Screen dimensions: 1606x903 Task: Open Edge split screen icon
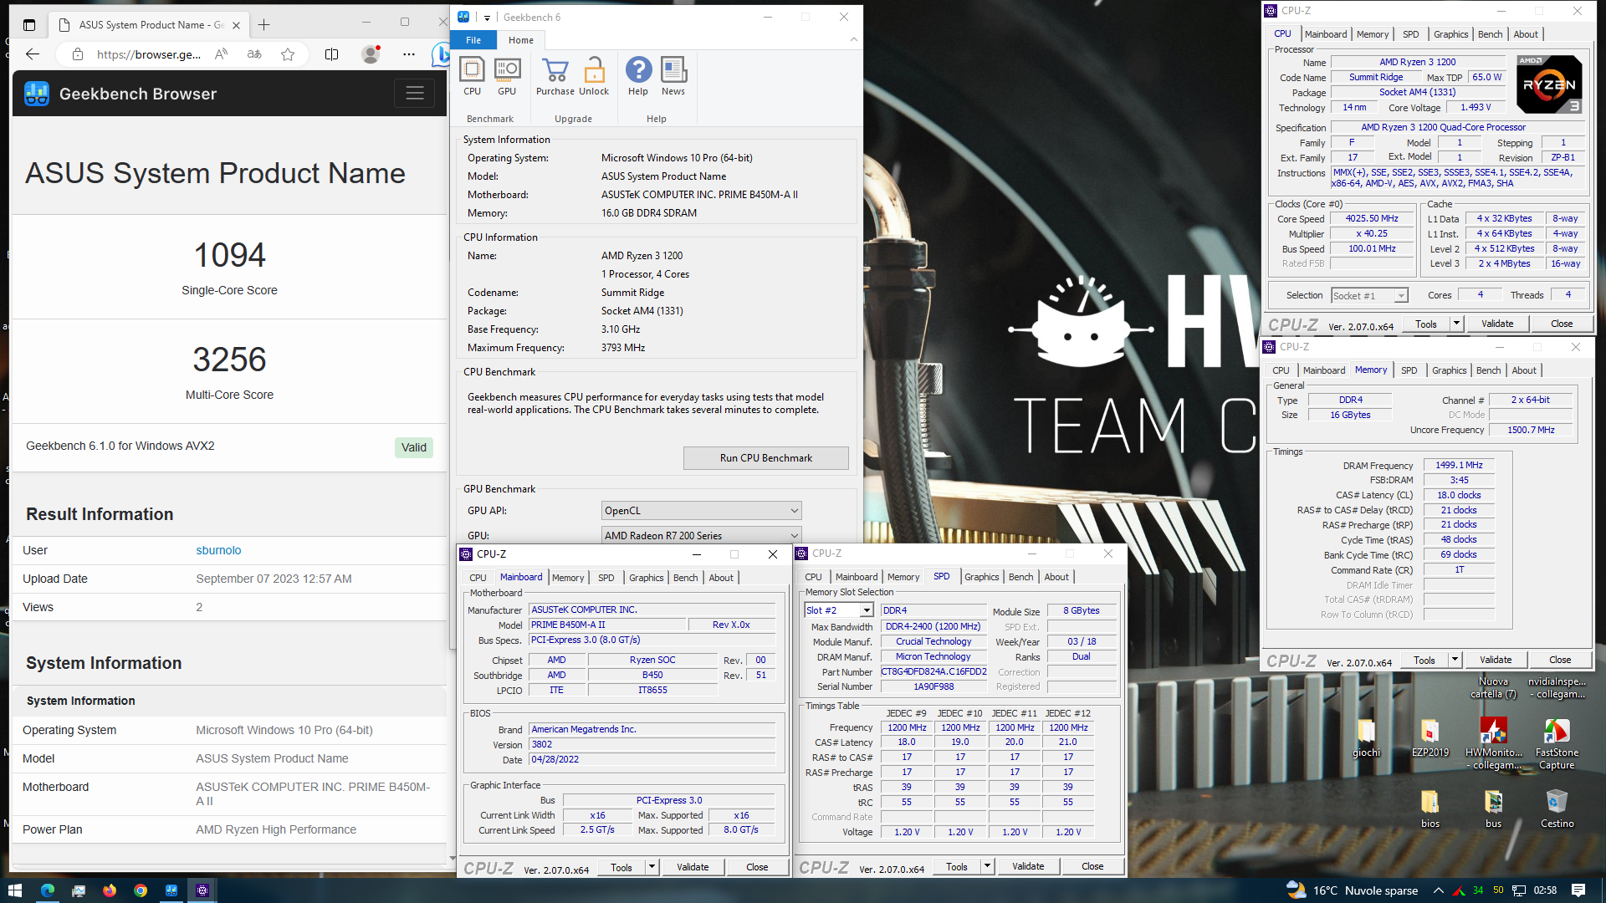pyautogui.click(x=331, y=54)
